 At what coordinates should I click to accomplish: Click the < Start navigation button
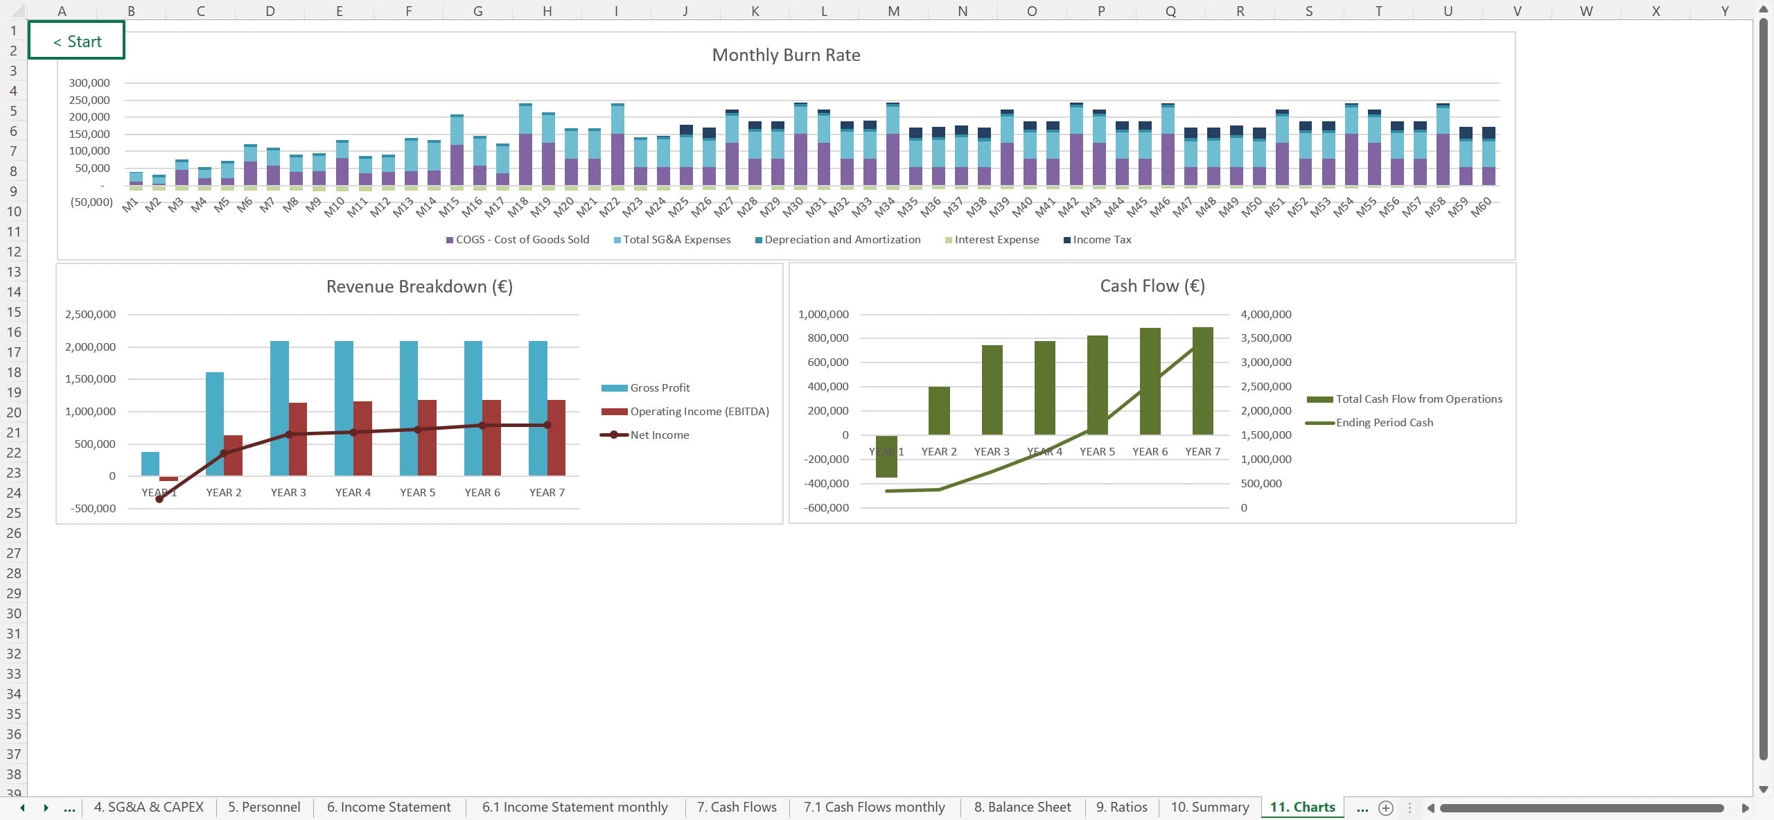click(x=77, y=41)
